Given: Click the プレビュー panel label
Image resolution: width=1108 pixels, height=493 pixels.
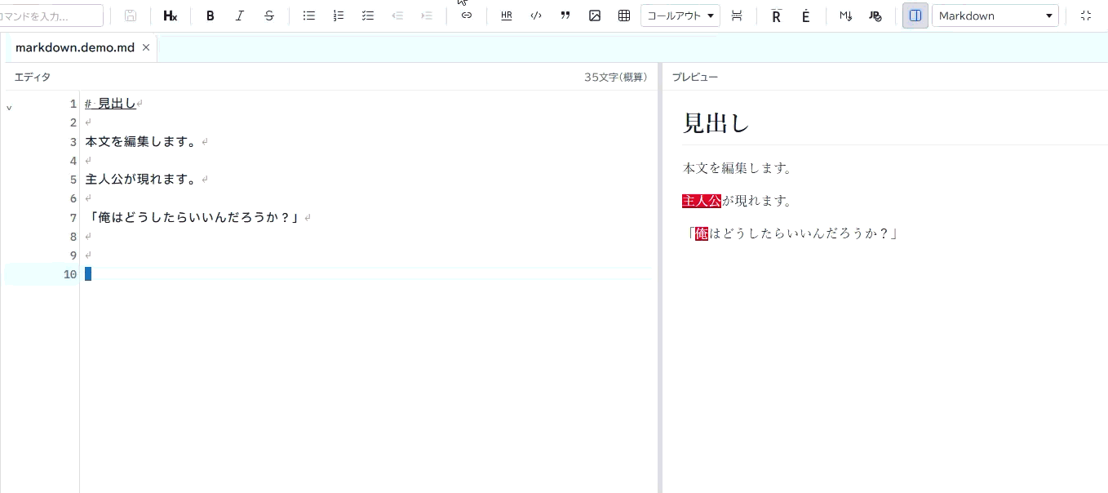Looking at the screenshot, I should pyautogui.click(x=695, y=77).
